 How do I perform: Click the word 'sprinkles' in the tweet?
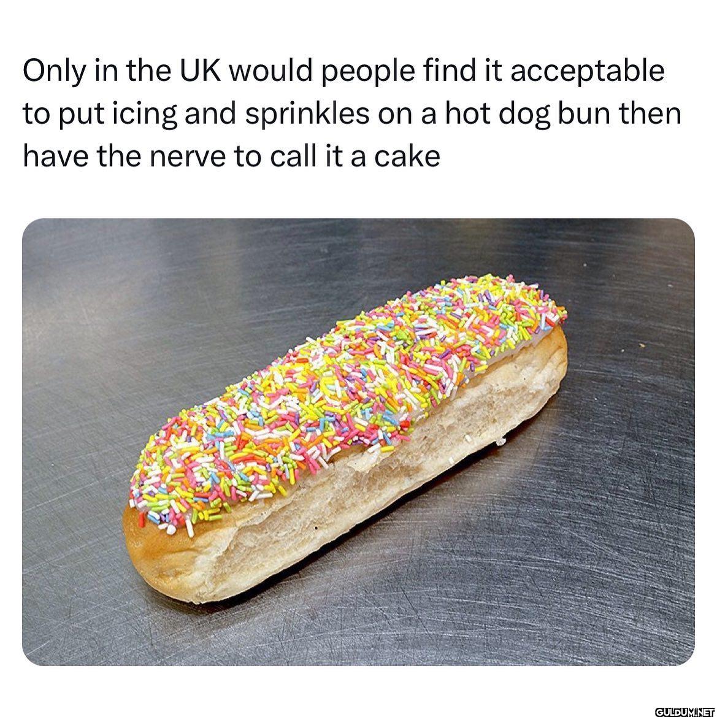coord(307,114)
